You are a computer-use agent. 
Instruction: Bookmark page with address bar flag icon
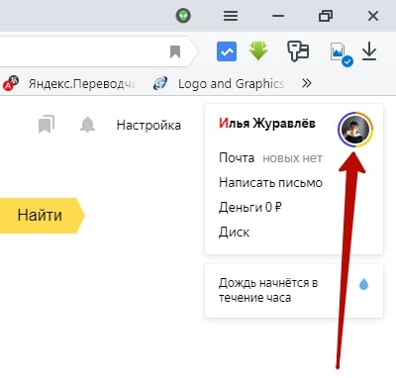175,51
